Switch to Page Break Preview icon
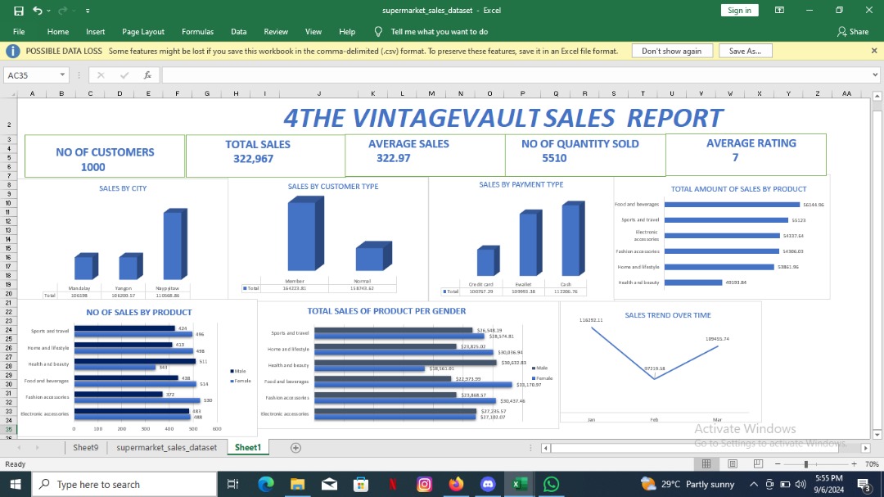The height and width of the screenshot is (497, 884). click(758, 463)
